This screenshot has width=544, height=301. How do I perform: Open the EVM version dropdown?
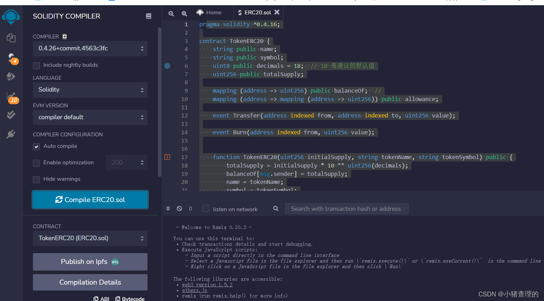pos(90,117)
